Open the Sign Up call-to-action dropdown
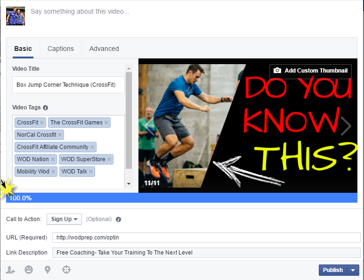This screenshot has width=364, height=280. 65,219
